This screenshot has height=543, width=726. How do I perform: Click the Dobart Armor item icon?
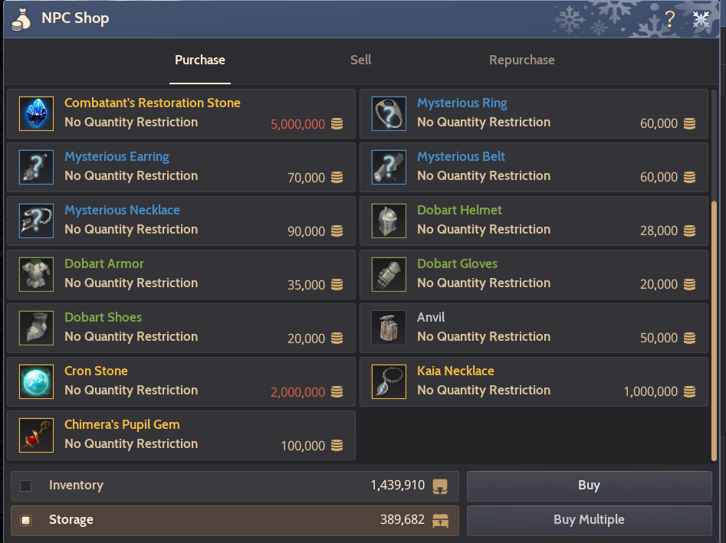(36, 274)
